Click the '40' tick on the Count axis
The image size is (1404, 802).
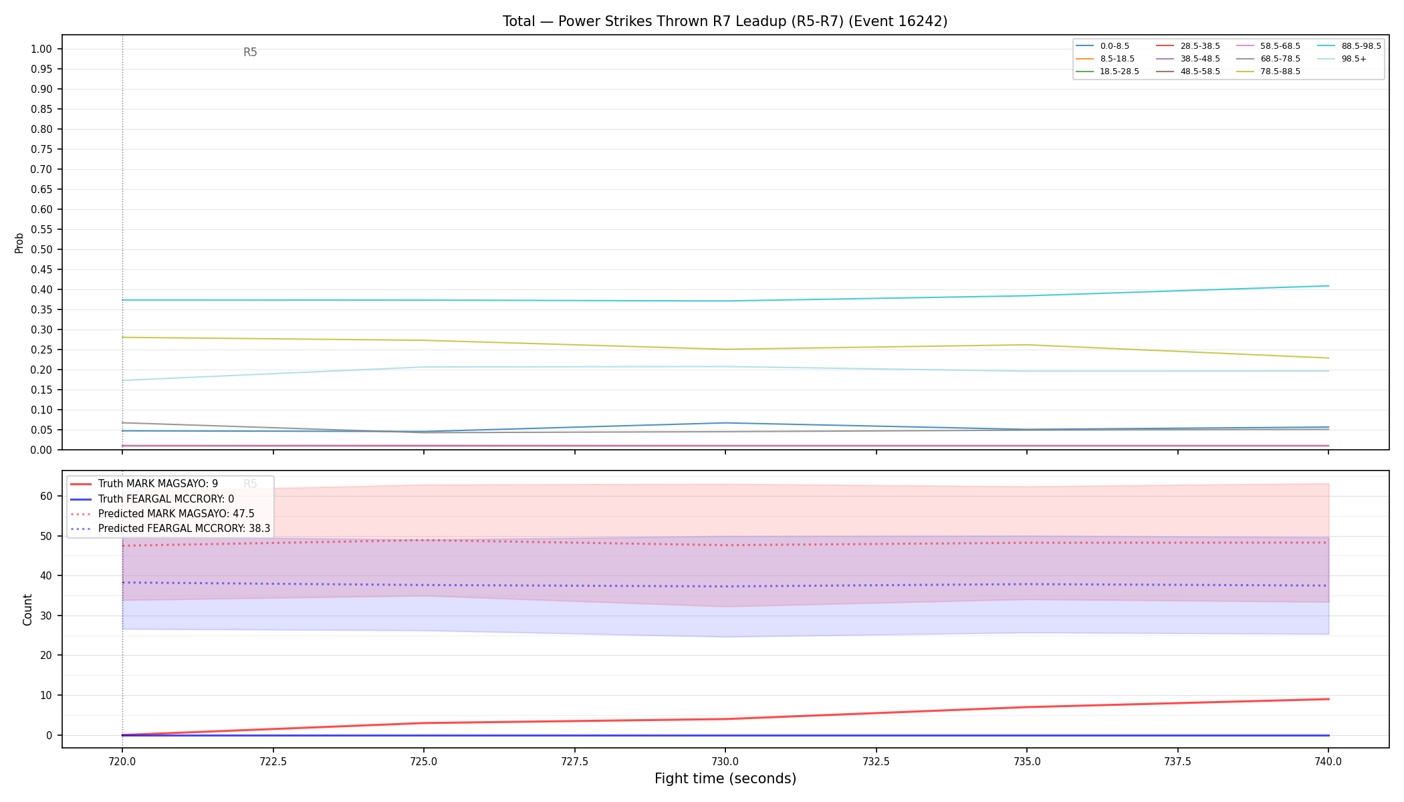point(46,576)
